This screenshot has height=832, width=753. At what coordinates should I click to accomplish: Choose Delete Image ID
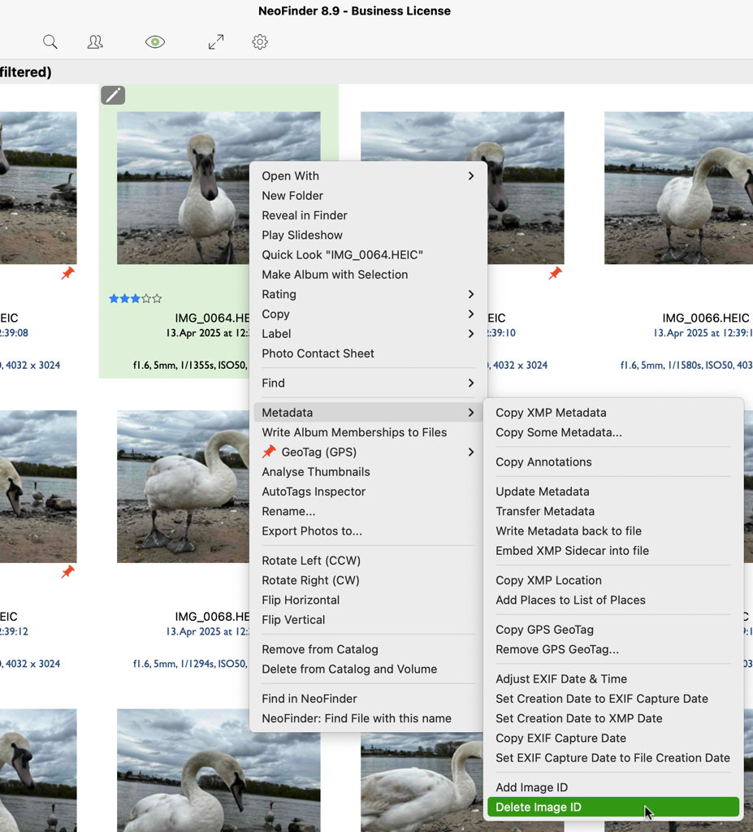click(x=539, y=807)
